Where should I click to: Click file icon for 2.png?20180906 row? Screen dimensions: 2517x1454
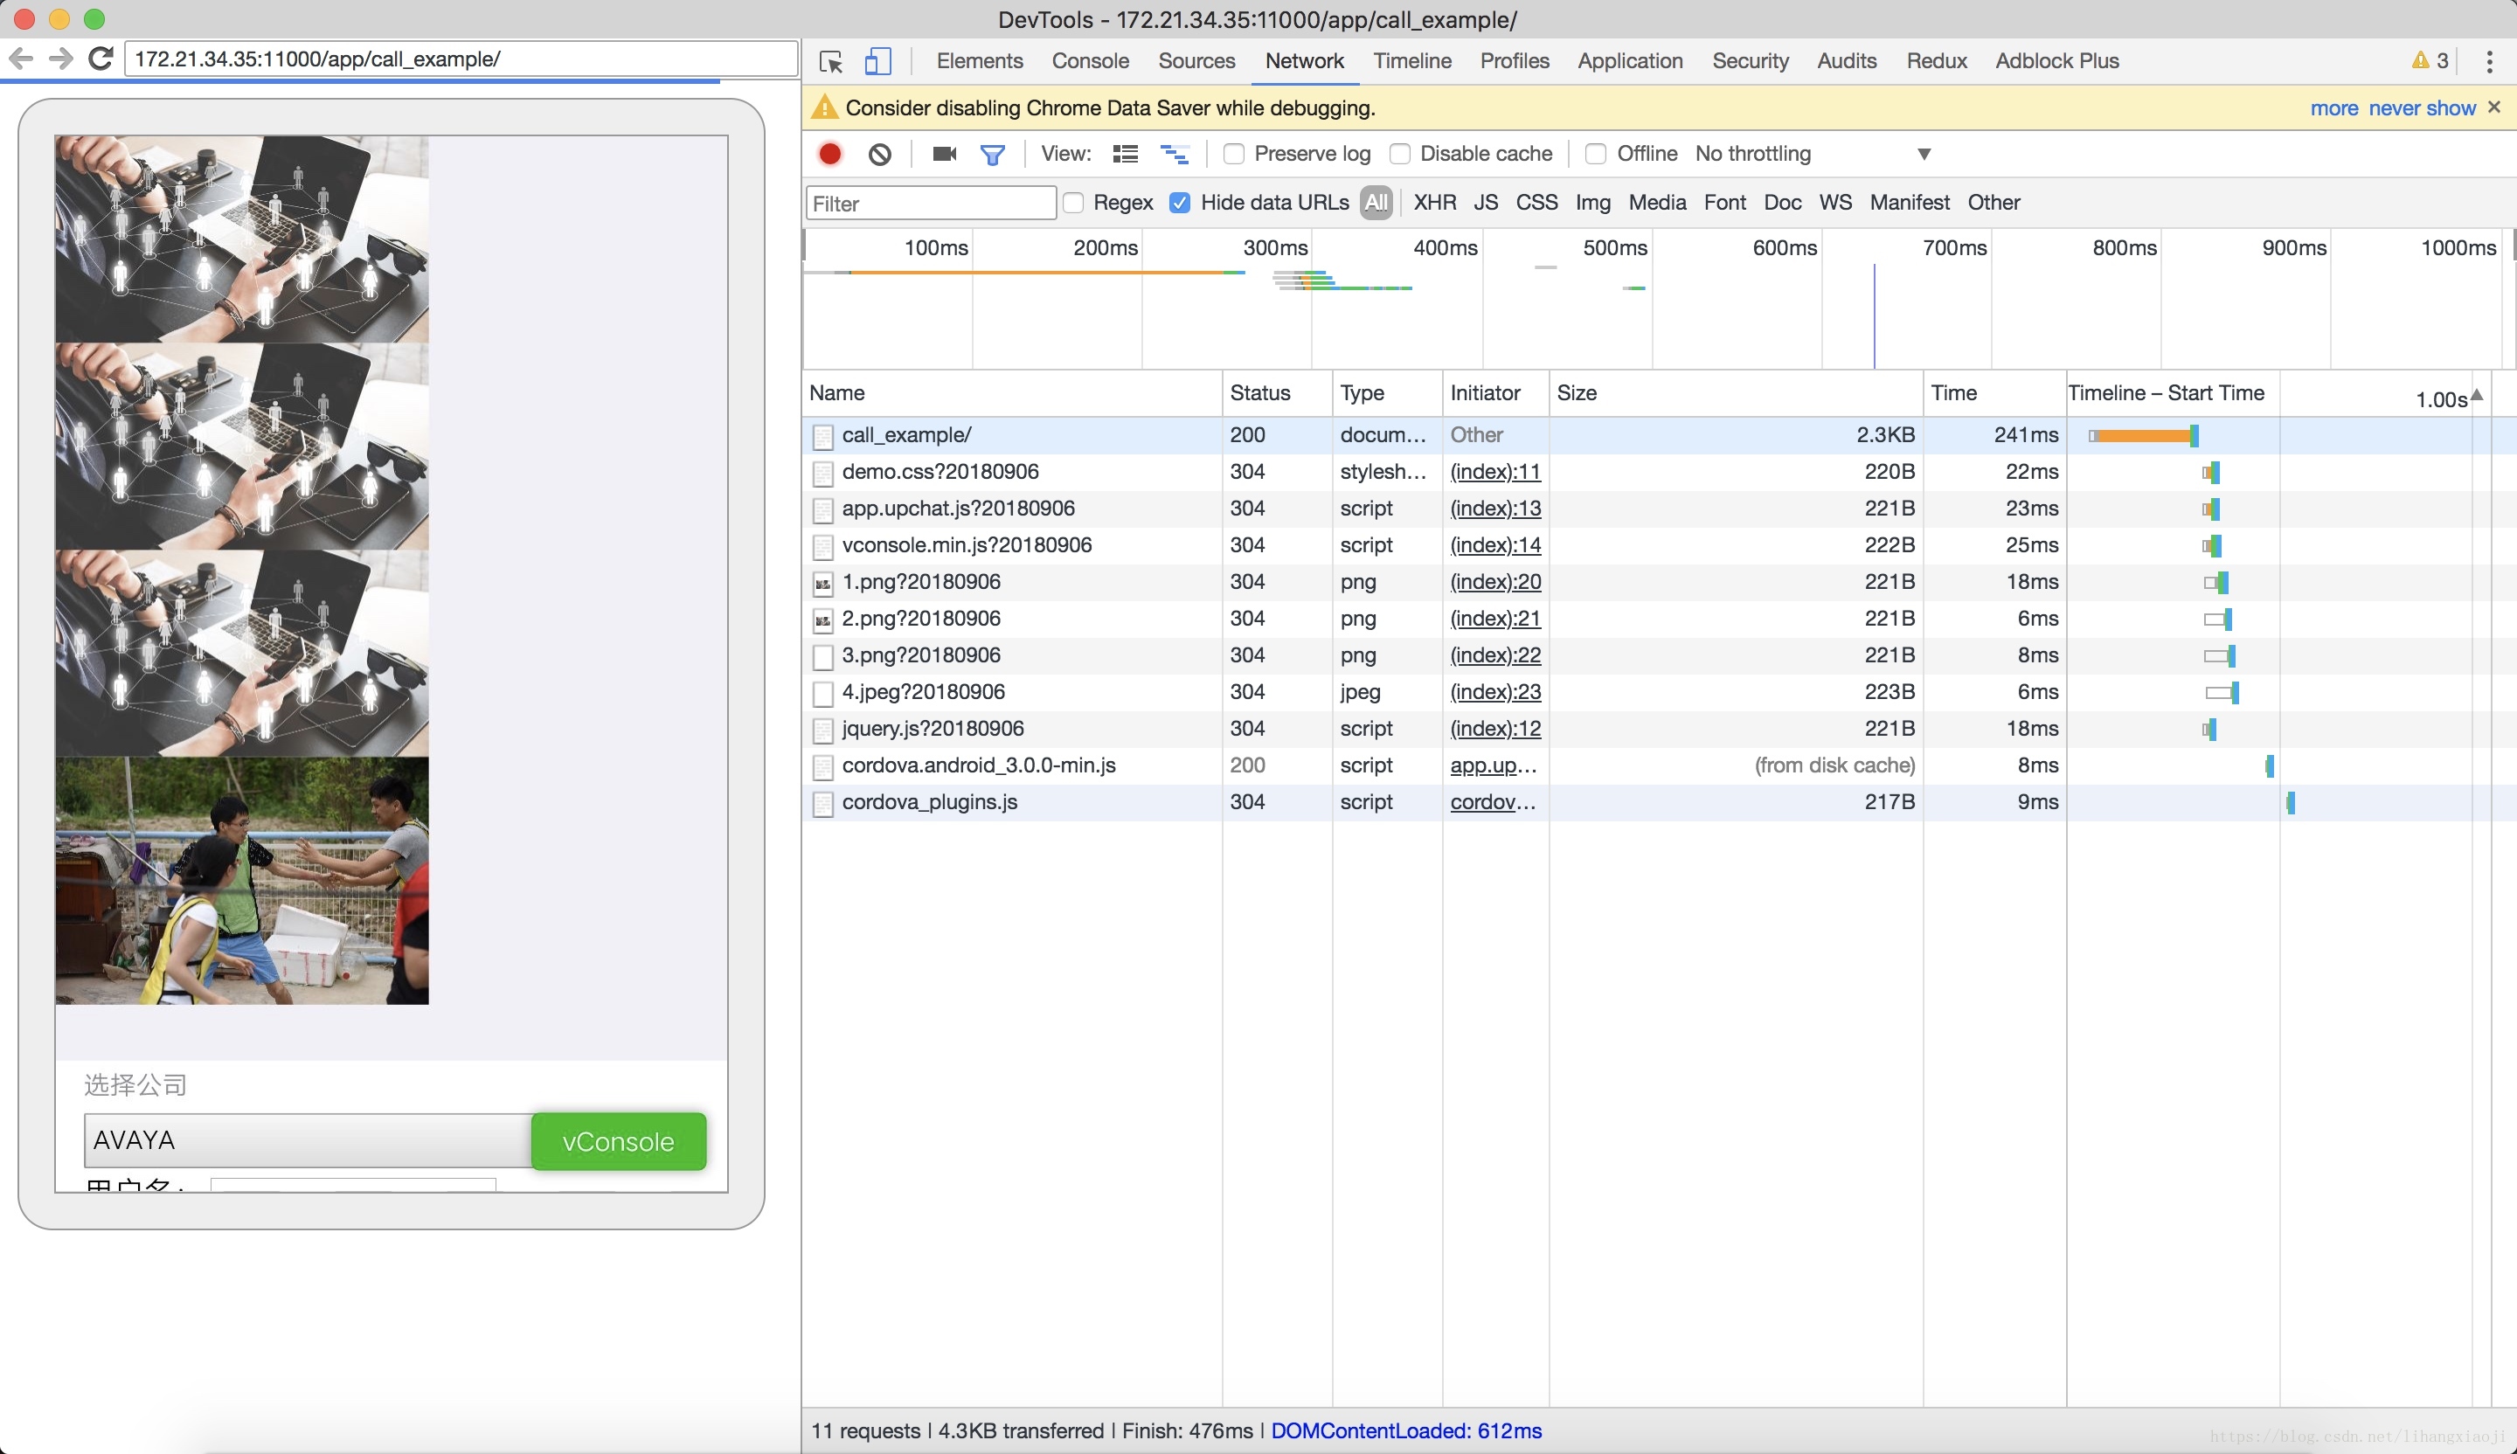pos(823,620)
